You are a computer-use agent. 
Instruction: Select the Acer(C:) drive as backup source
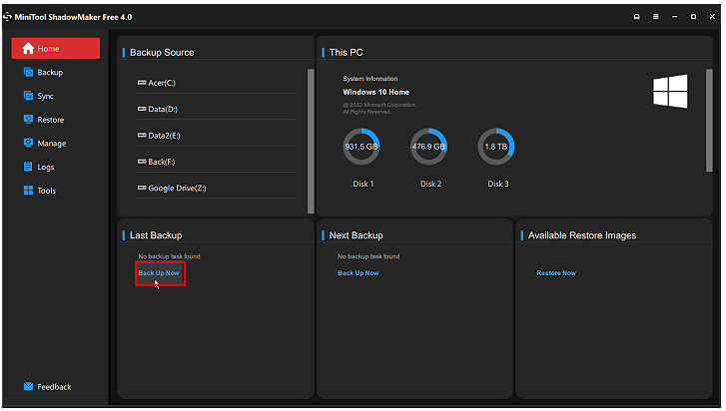coord(216,83)
